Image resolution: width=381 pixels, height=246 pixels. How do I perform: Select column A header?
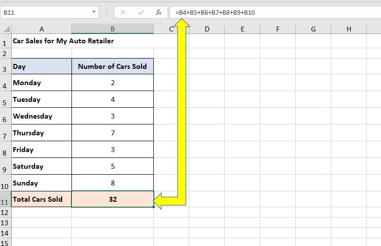click(41, 29)
